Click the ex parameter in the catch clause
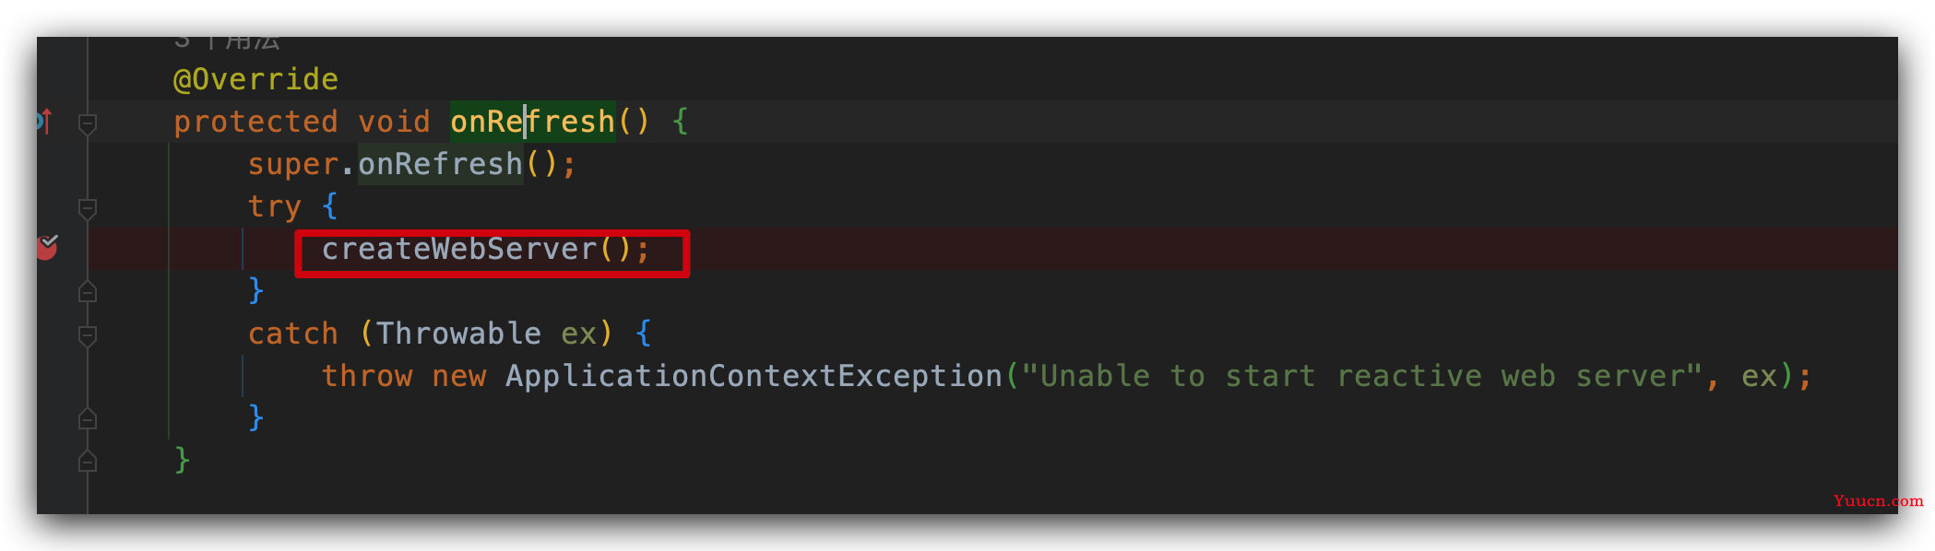This screenshot has width=1935, height=551. tap(578, 334)
